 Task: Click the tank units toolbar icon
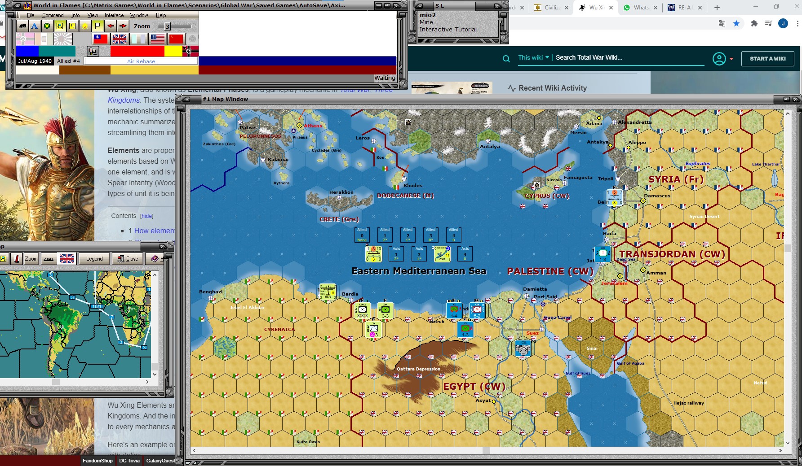[22, 26]
